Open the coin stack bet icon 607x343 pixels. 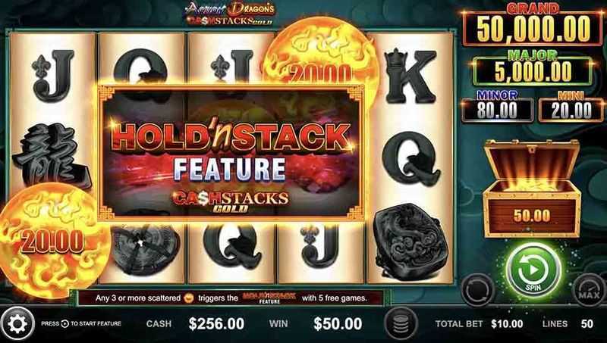(x=401, y=323)
